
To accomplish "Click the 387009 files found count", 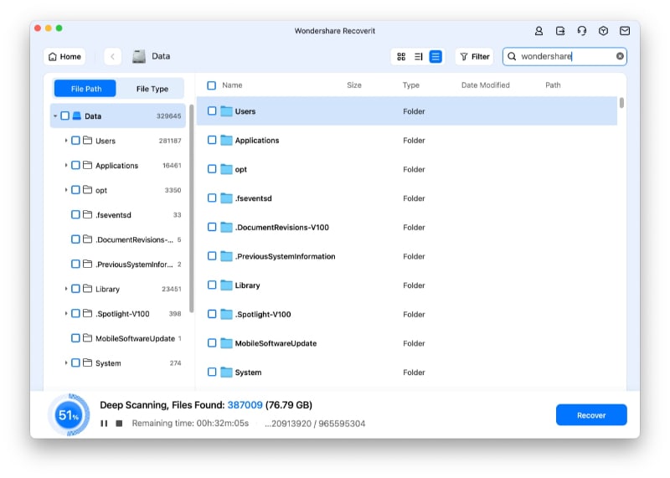I will click(245, 405).
